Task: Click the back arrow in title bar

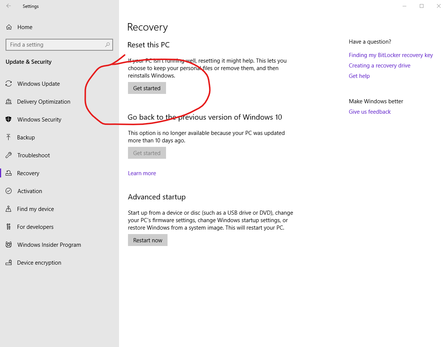Action: pos(9,6)
